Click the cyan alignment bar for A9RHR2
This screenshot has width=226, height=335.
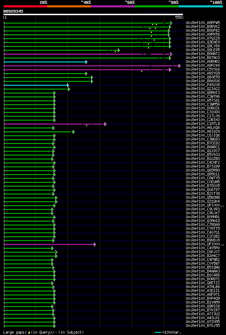pyautogui.click(x=45, y=62)
